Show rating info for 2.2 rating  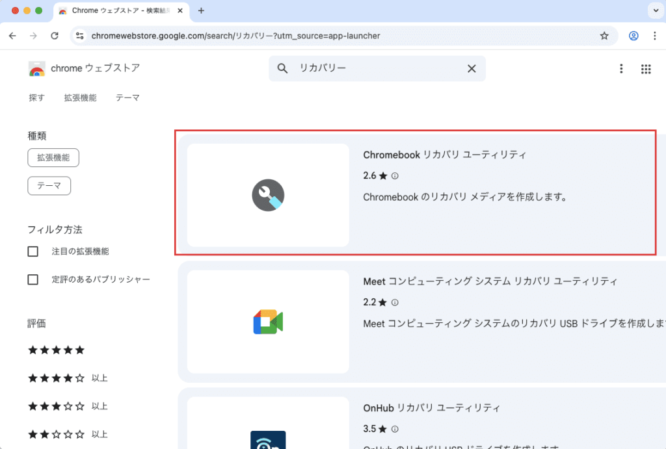click(395, 302)
